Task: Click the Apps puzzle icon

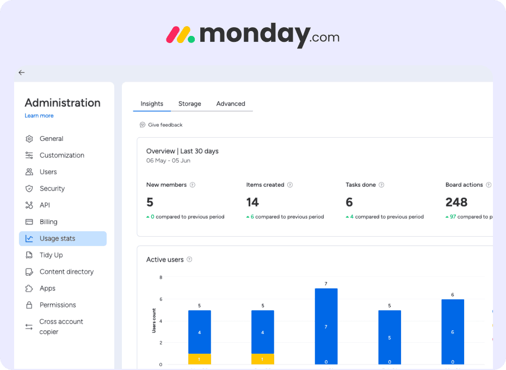Action: (x=29, y=288)
